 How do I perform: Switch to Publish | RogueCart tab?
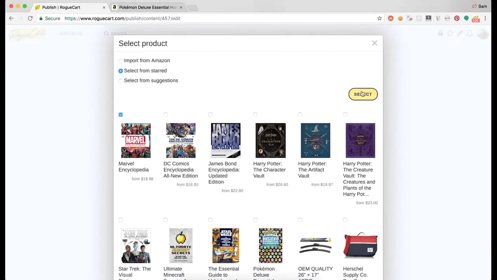(61, 7)
